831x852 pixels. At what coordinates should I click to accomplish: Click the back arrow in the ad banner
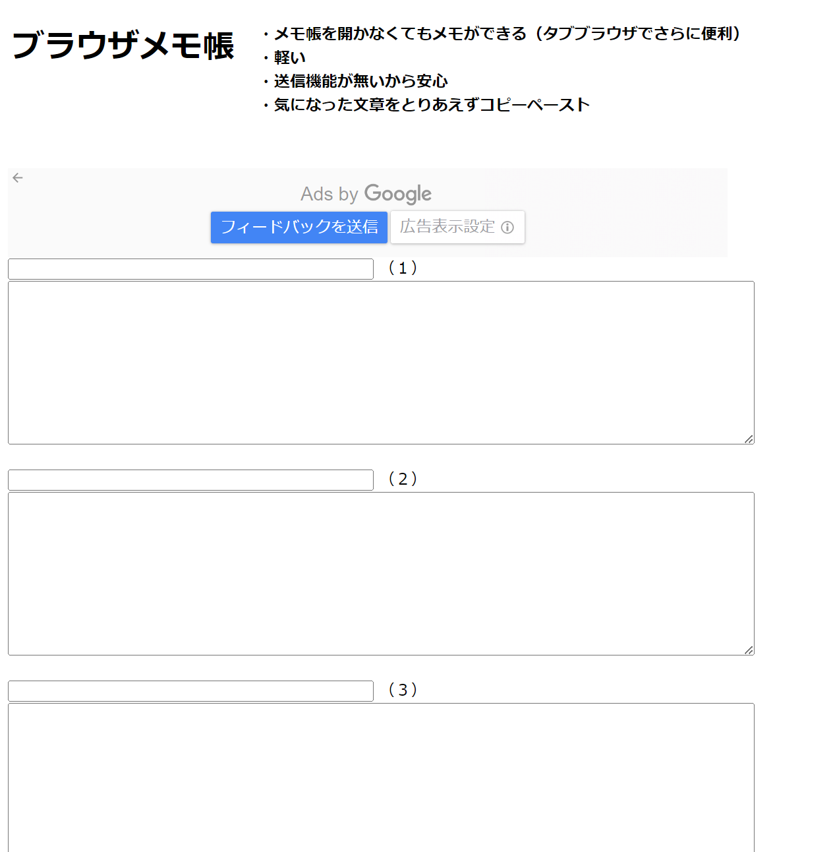[18, 177]
